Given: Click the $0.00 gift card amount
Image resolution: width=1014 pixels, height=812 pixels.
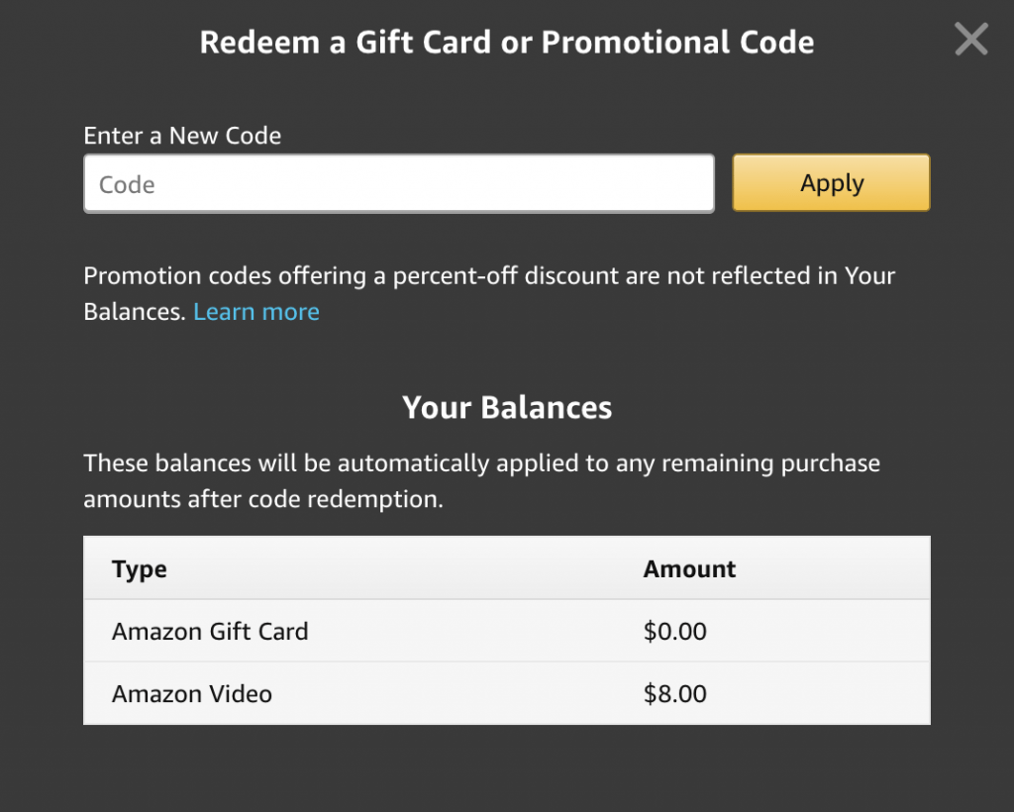Looking at the screenshot, I should coord(674,631).
